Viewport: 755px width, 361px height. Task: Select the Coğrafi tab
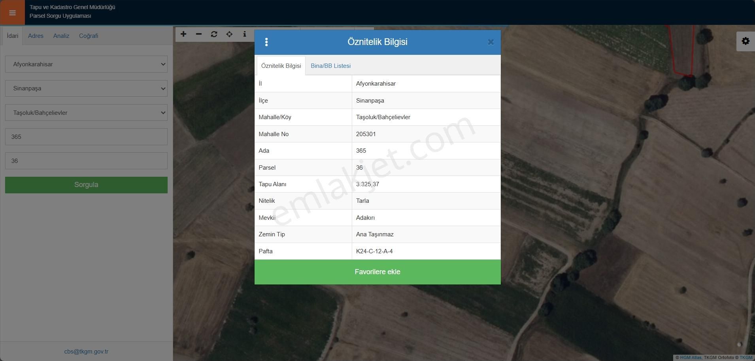(x=89, y=36)
